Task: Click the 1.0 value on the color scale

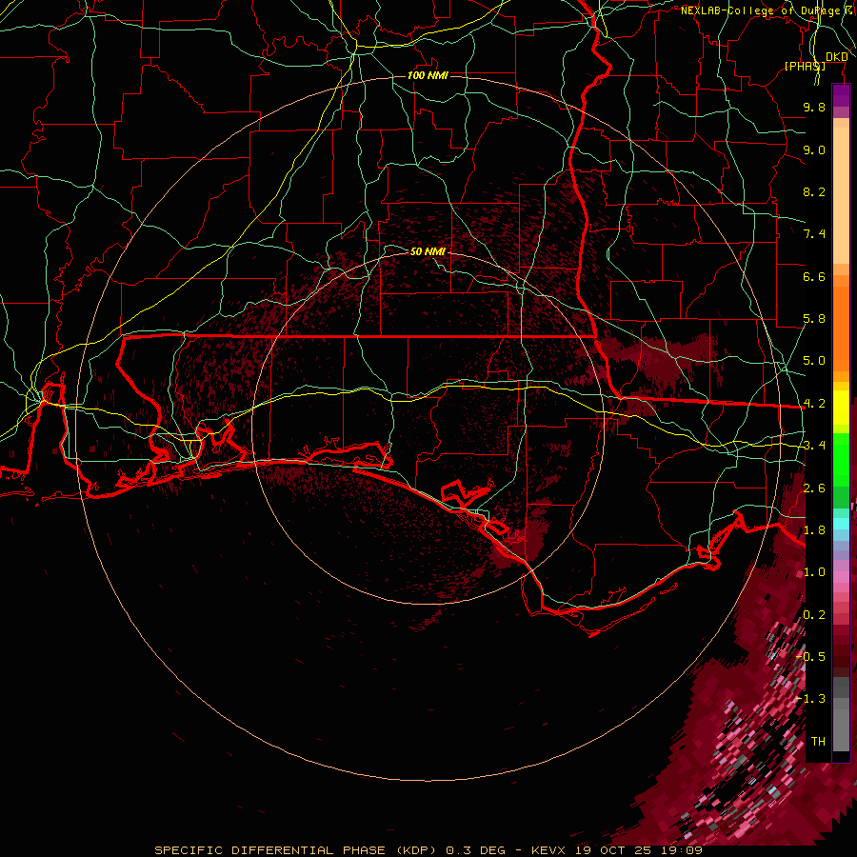Action: click(814, 572)
